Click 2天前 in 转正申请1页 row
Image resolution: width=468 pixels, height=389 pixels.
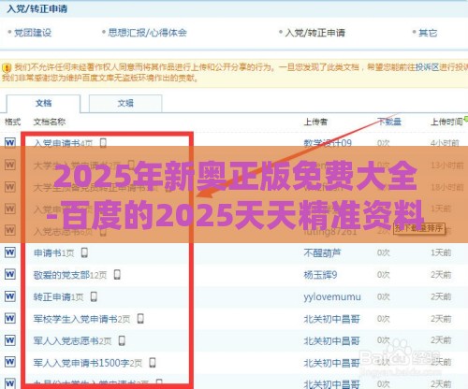point(441,296)
